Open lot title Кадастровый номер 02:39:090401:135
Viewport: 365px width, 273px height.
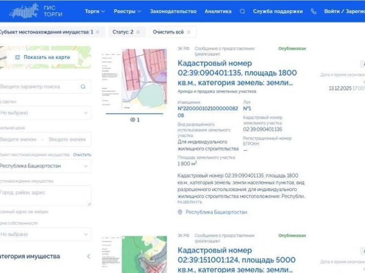tap(237, 73)
